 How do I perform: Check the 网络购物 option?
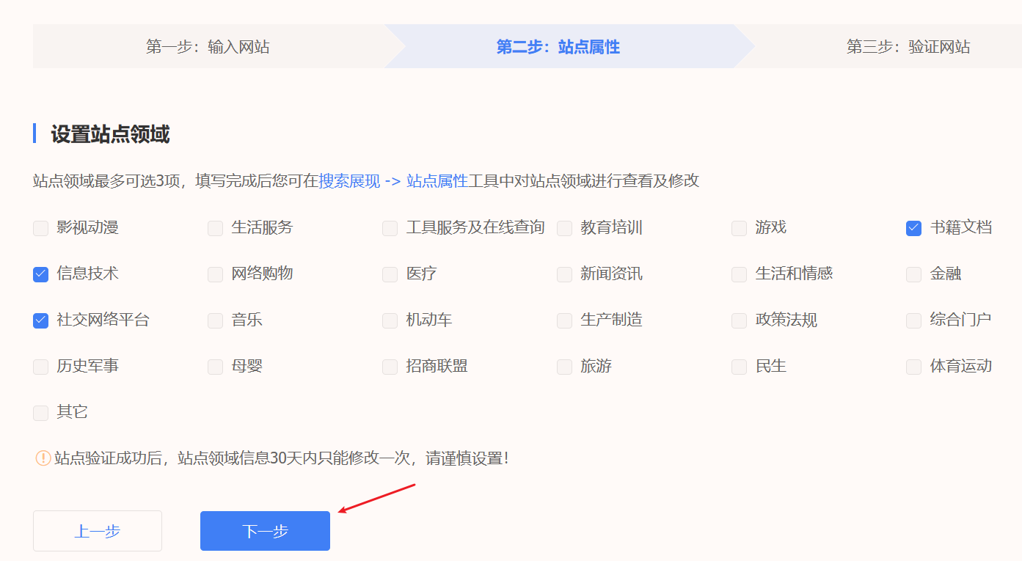click(x=215, y=274)
